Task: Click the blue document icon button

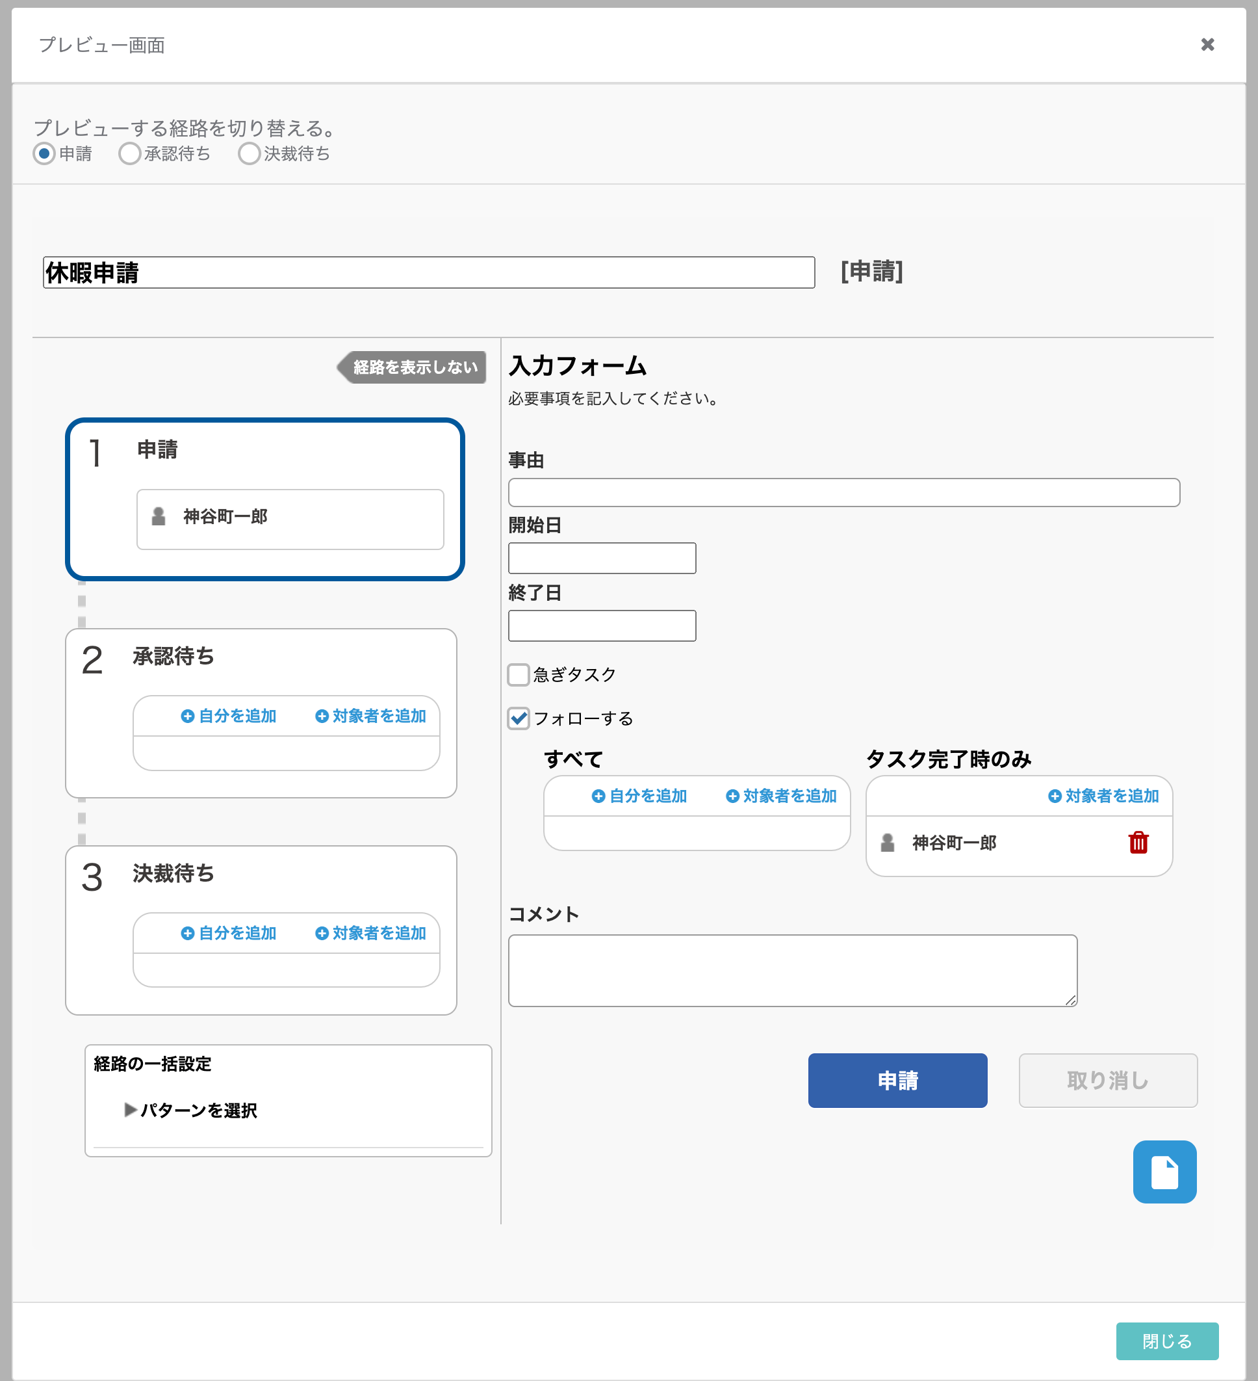Action: [x=1164, y=1172]
